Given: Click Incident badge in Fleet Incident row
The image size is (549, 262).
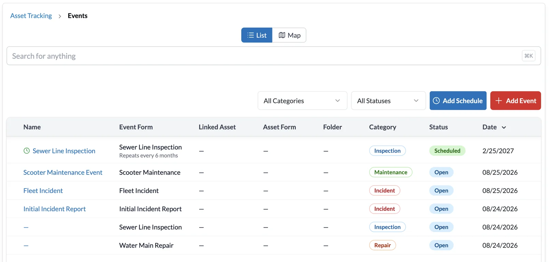Looking at the screenshot, I should click(384, 191).
